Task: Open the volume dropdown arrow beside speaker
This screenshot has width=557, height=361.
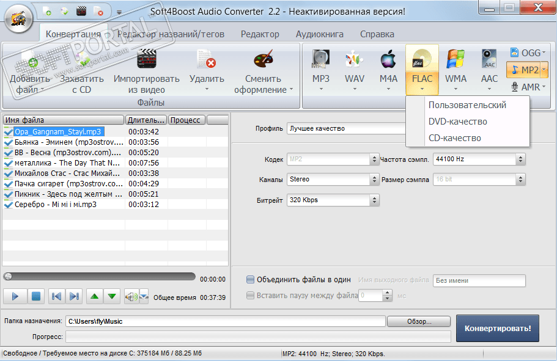Action: pos(144,296)
